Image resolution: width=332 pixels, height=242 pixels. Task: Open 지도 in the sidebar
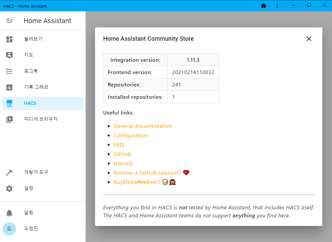(x=43, y=55)
